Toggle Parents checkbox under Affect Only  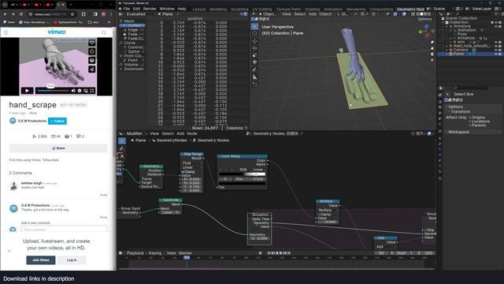(x=470, y=125)
